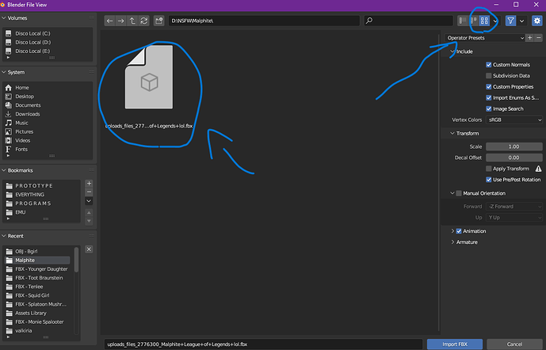Viewport: 546px width, 350px height.
Task: Remove selected bookmark minus button
Action: (x=89, y=192)
